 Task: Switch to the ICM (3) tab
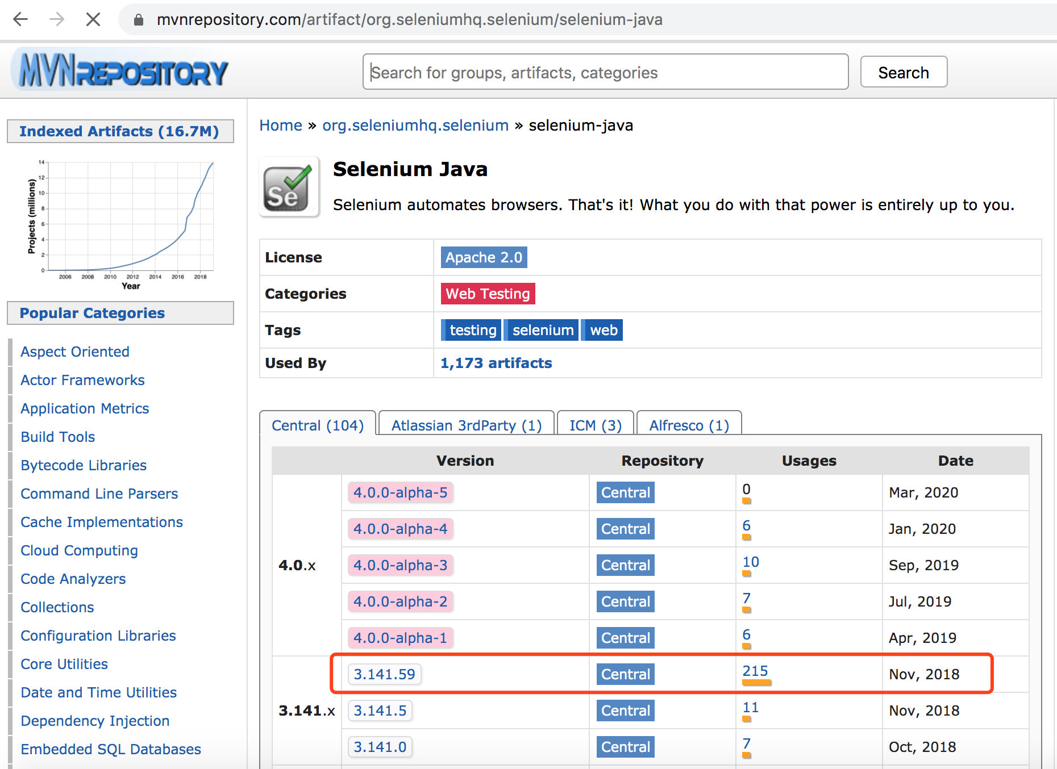point(596,425)
